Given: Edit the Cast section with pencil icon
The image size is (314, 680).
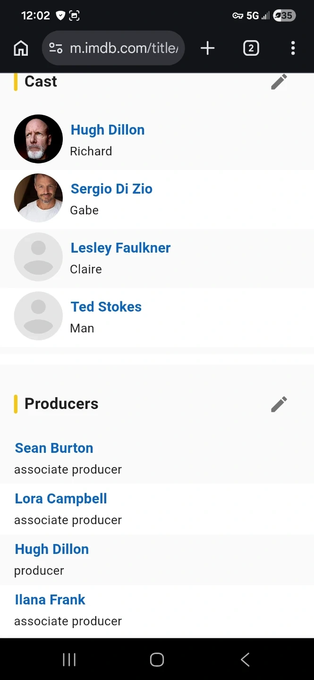Looking at the screenshot, I should [x=279, y=82].
